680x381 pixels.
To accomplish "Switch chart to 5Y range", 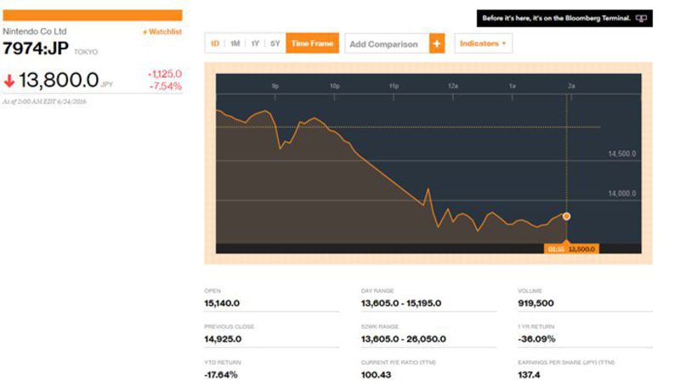I will pos(275,43).
